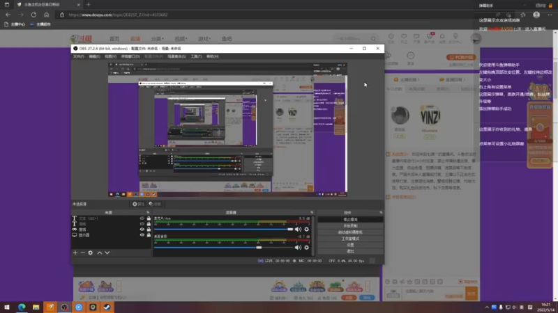558x313 pixels.
Task: Toggle visibility eye of the 游戏 source
Action: 142,230
